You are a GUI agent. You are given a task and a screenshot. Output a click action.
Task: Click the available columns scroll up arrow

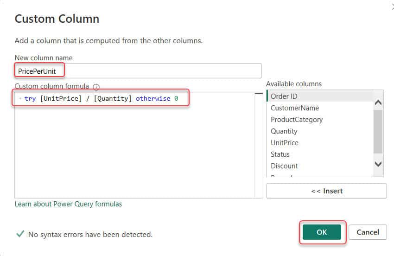click(378, 102)
